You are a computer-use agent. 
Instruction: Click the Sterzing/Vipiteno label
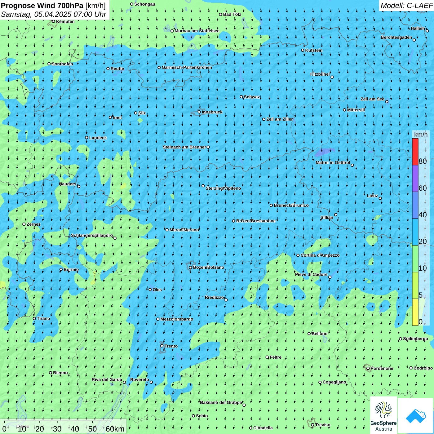223,188
